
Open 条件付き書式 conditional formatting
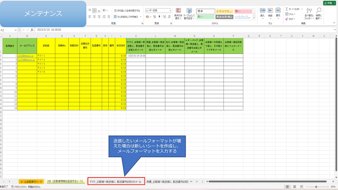tap(178, 14)
